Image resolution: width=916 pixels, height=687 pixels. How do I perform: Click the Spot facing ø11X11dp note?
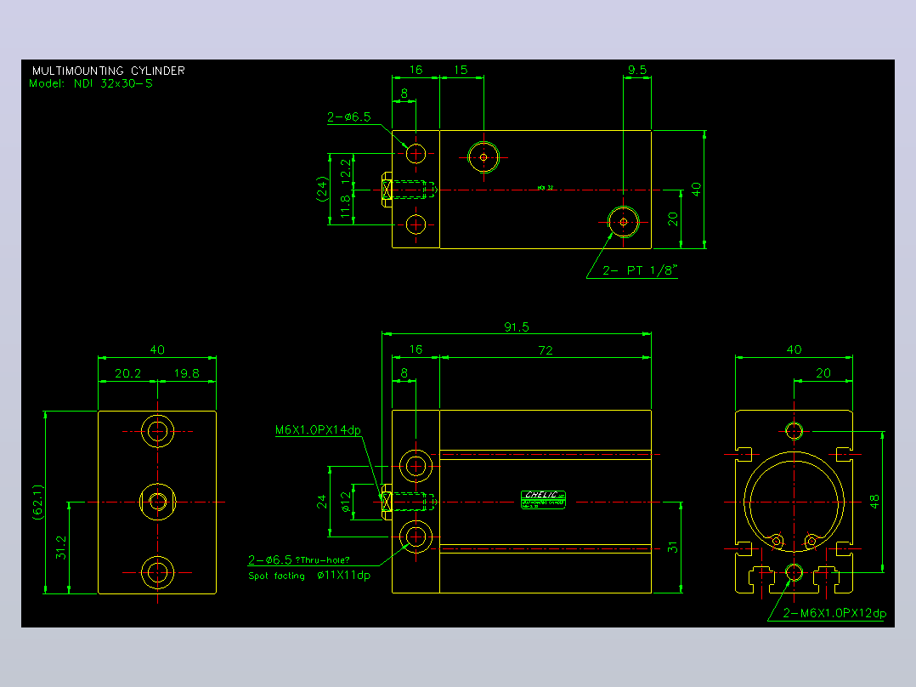[309, 576]
